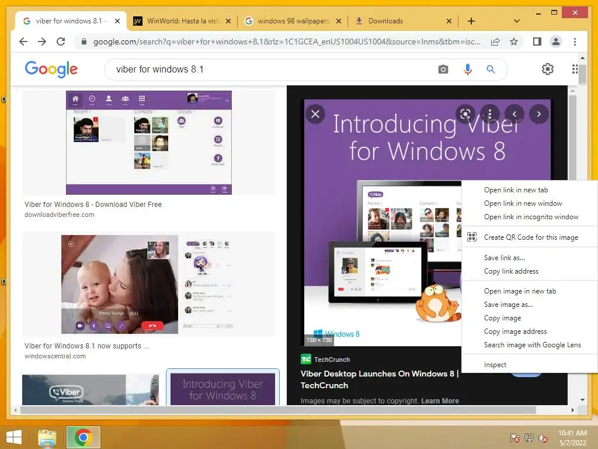Switch to the windows 98 wallpapers tab

point(293,21)
